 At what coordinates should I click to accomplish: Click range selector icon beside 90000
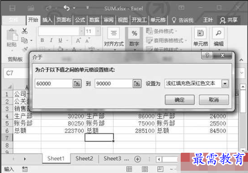click(137, 84)
